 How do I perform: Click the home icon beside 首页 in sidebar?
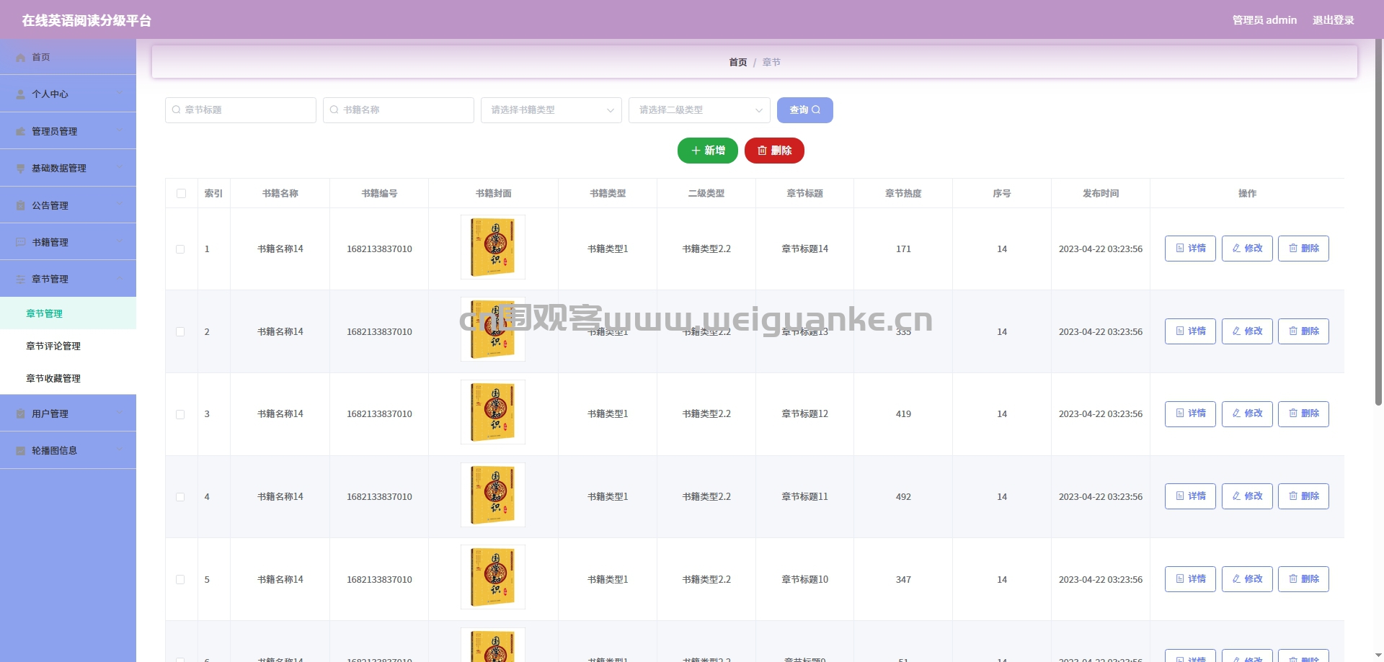coord(21,58)
